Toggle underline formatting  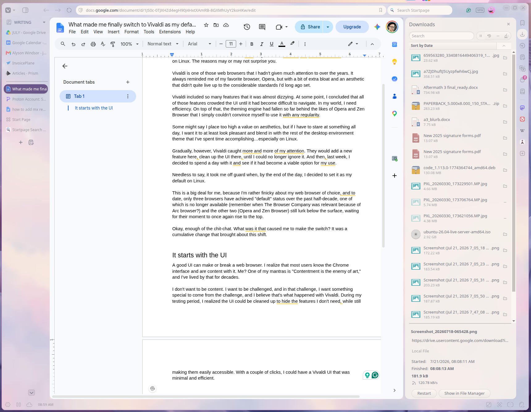(271, 44)
